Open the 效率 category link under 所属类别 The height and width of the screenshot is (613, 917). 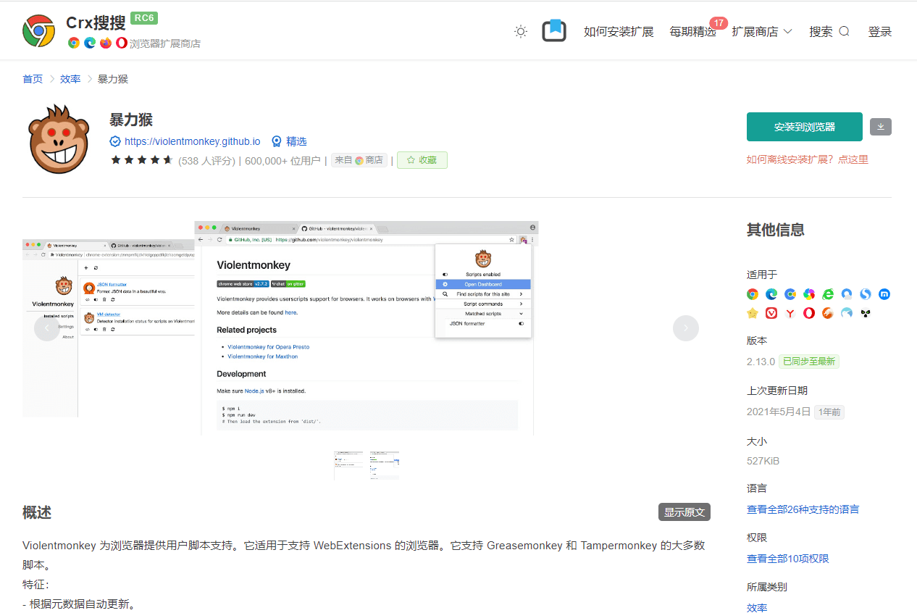757,608
